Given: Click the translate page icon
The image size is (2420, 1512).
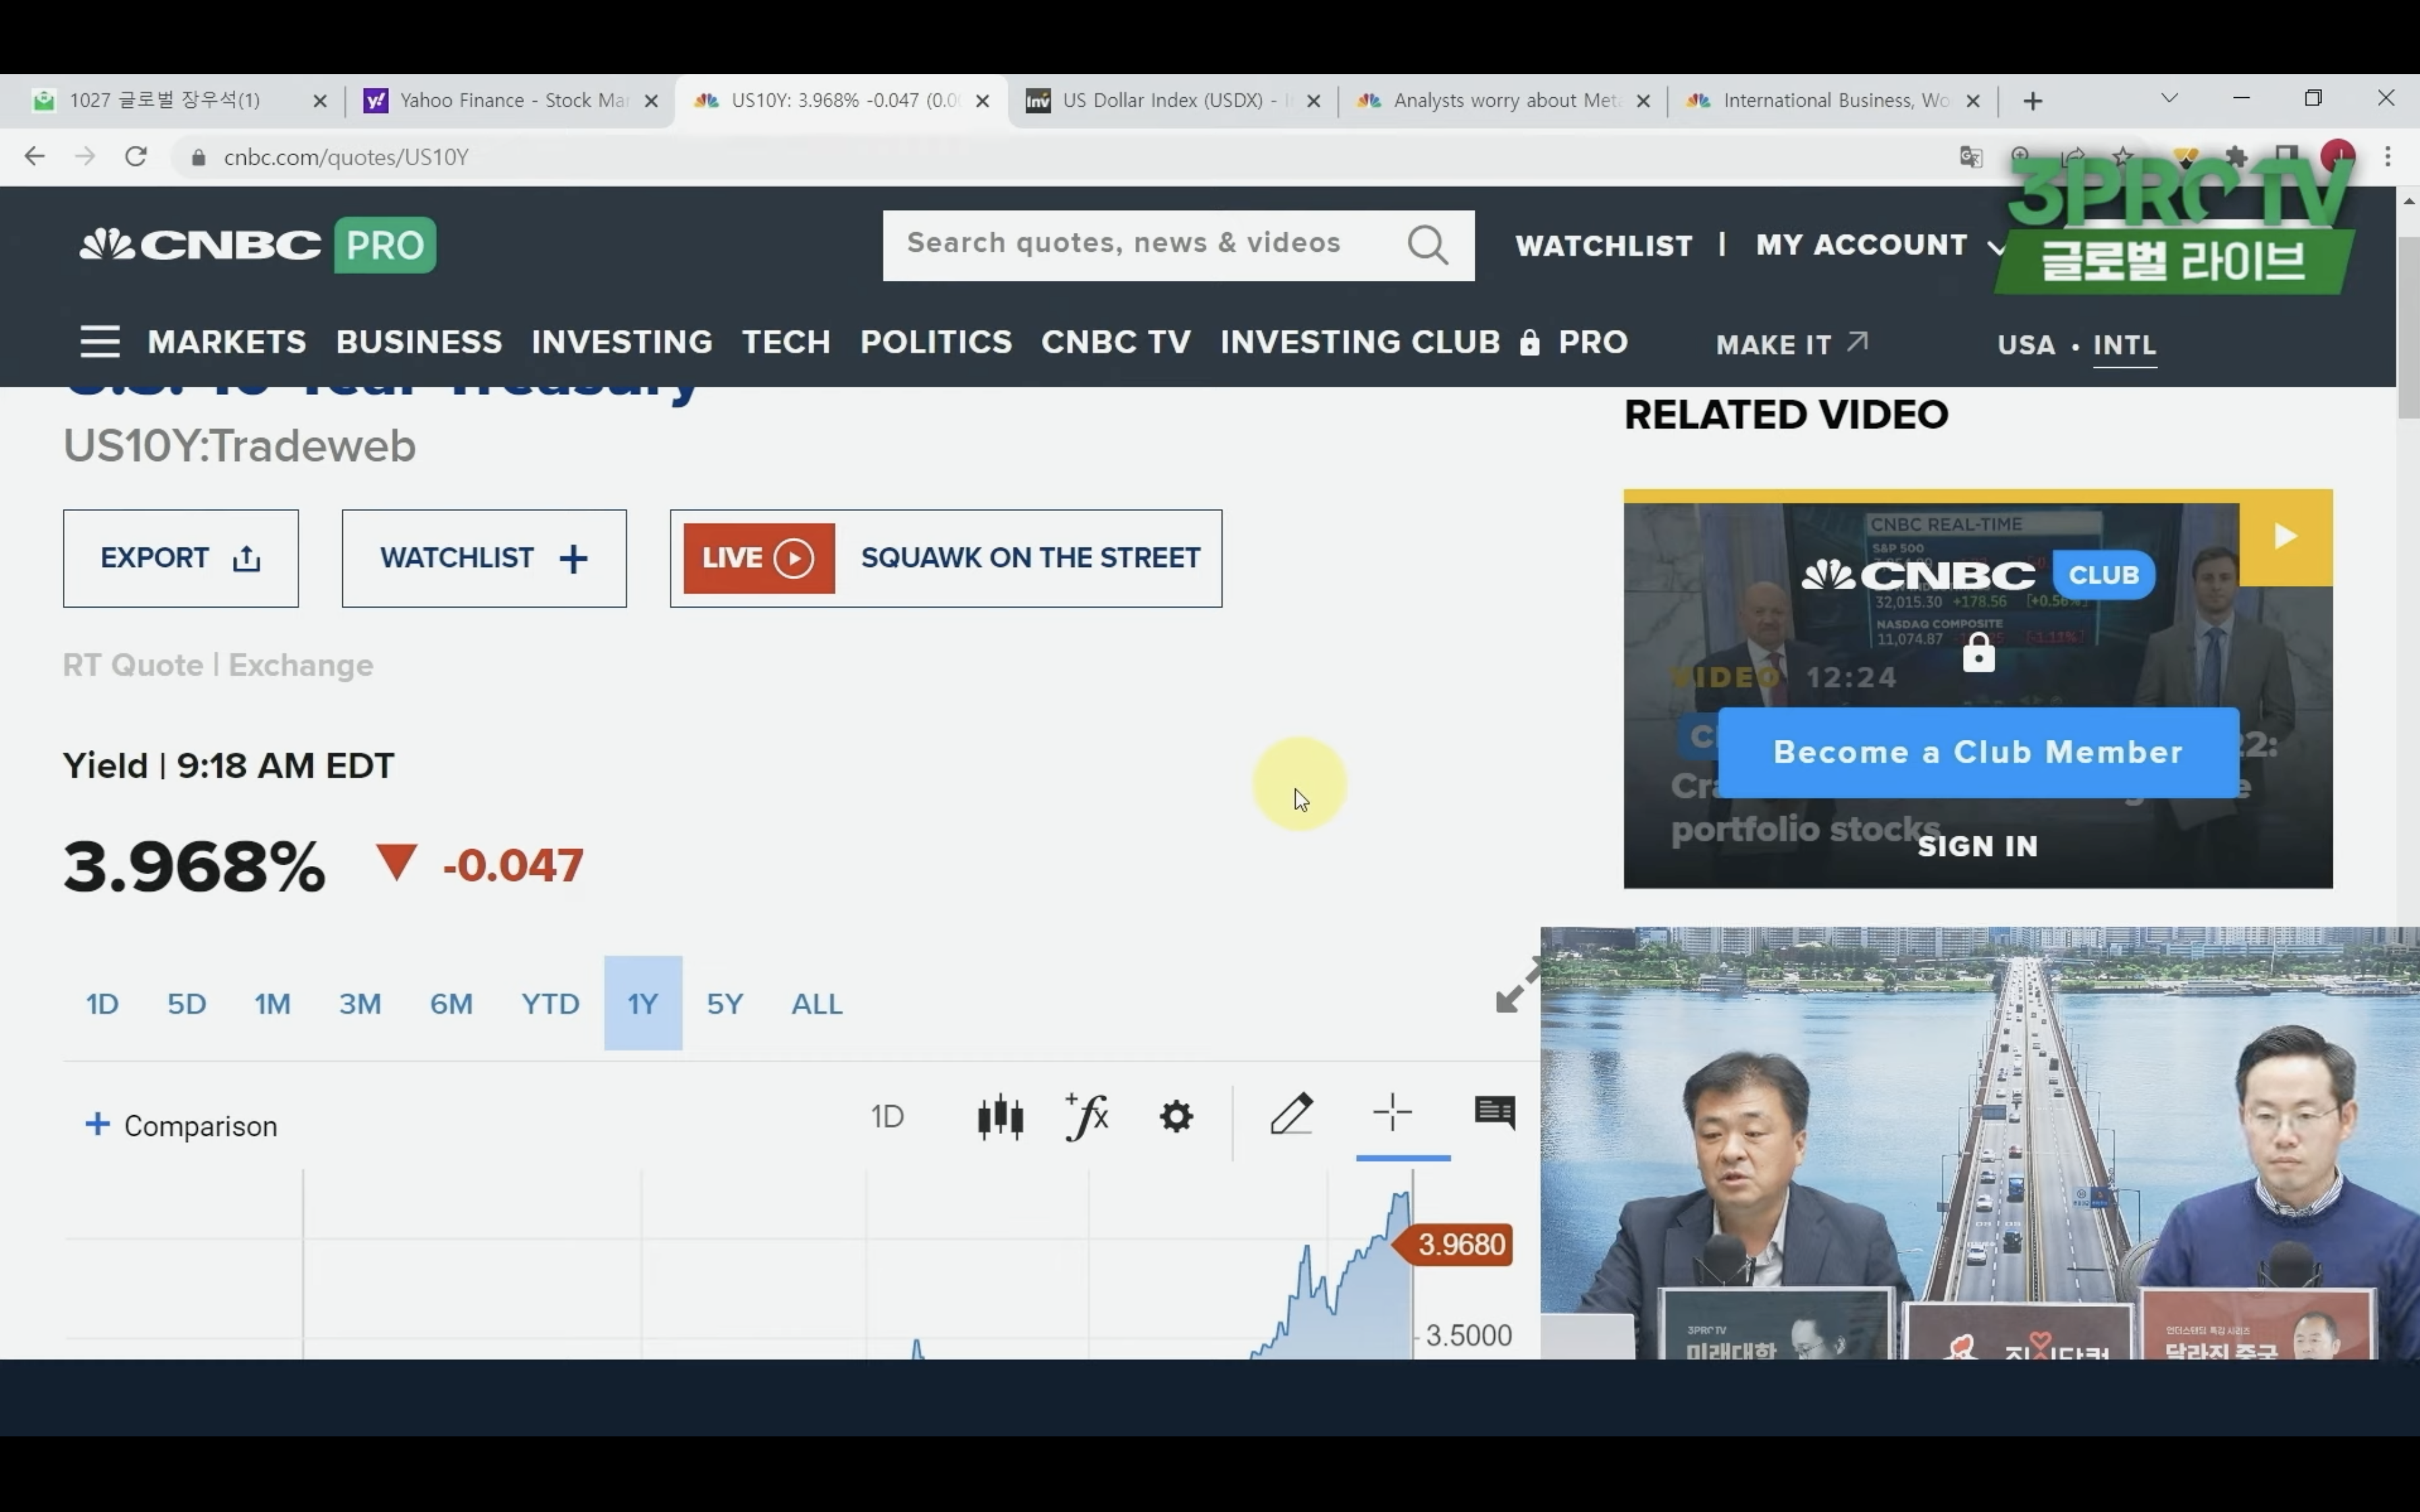Looking at the screenshot, I should coord(1970,157).
